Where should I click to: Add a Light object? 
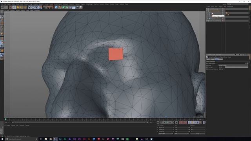(81, 7)
